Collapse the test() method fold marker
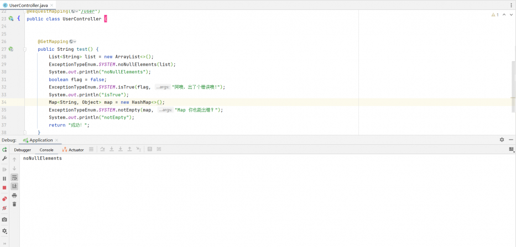This screenshot has width=516, height=247. 25,49
